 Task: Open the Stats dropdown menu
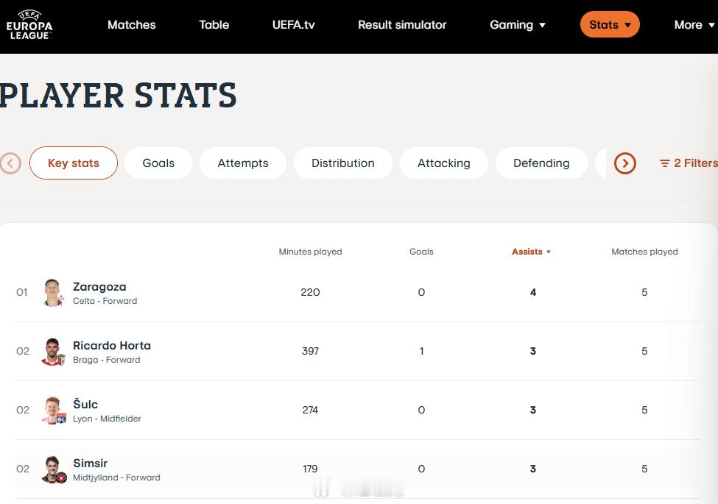point(610,25)
